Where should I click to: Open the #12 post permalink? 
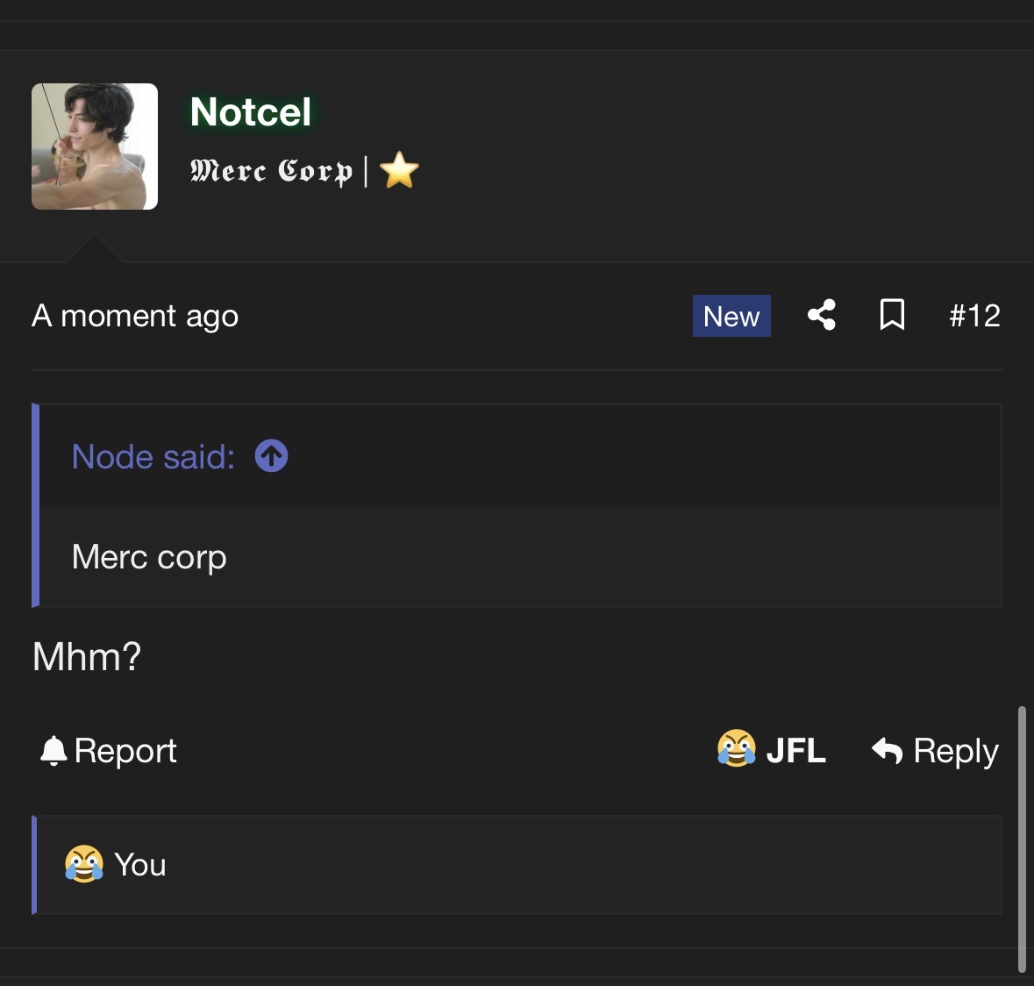click(x=974, y=316)
